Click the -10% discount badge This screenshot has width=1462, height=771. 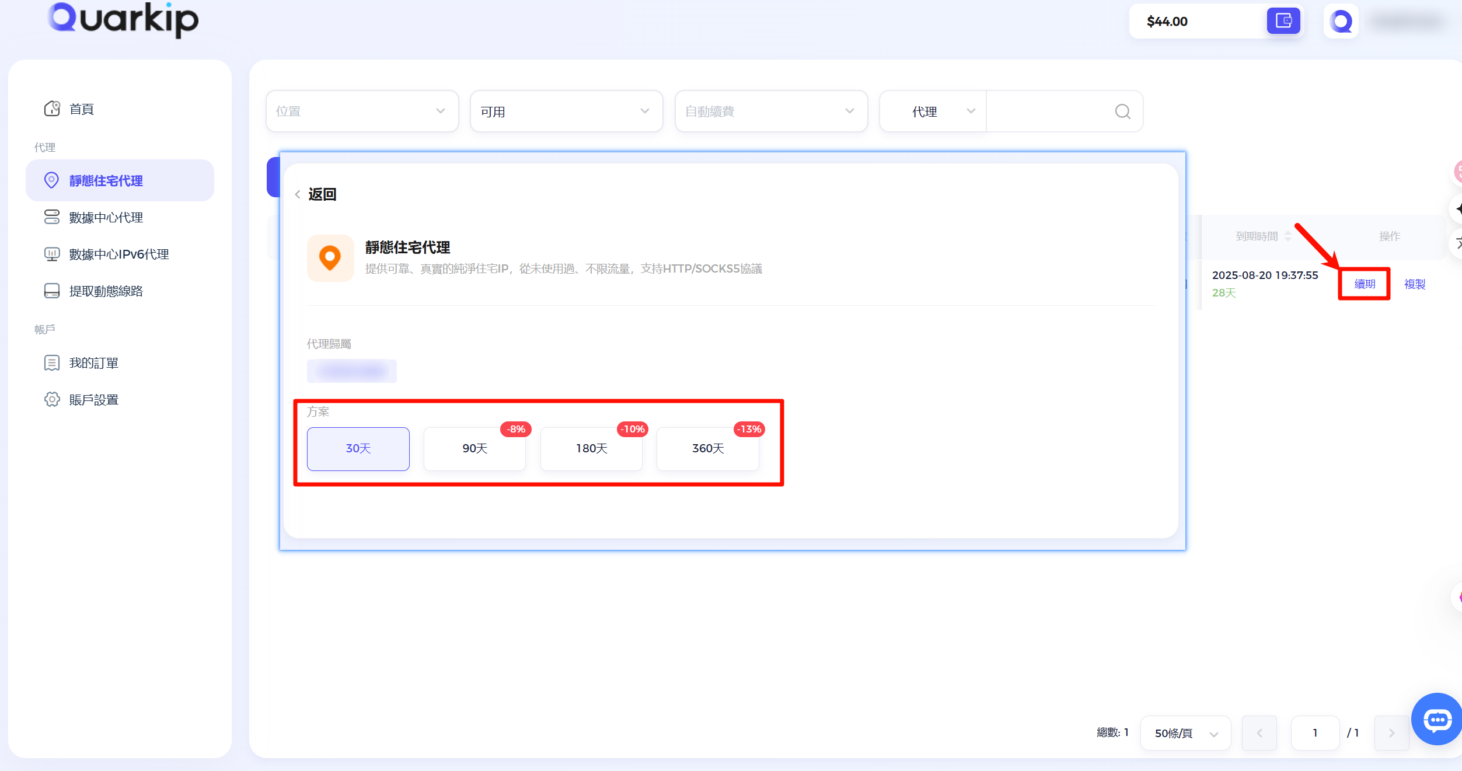633,429
